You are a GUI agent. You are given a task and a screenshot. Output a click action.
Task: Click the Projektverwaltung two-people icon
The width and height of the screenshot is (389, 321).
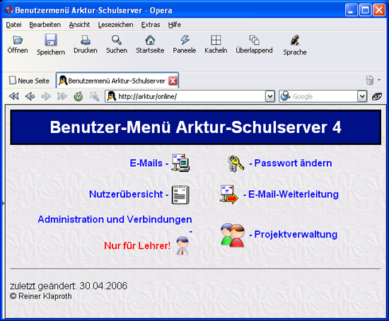click(233, 235)
